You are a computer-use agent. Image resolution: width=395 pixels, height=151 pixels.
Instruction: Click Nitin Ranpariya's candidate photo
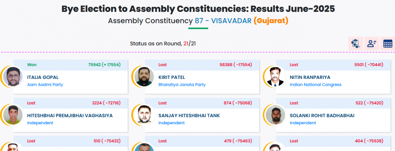click(x=276, y=77)
